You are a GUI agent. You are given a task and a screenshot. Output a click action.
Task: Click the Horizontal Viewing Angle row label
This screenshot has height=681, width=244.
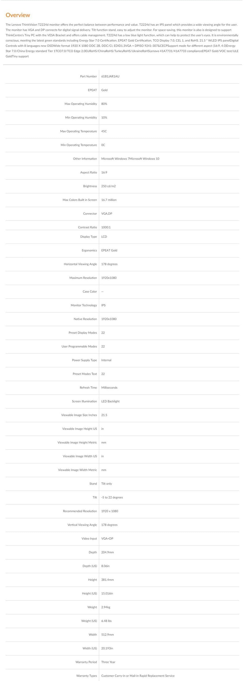pos(81,264)
